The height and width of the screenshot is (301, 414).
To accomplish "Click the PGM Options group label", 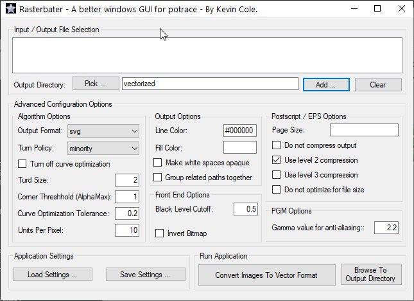I will pos(291,211).
